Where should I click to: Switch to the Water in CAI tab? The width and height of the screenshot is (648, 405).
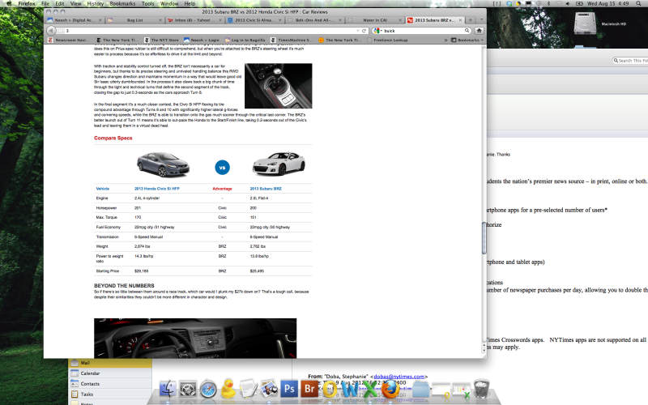[374, 19]
